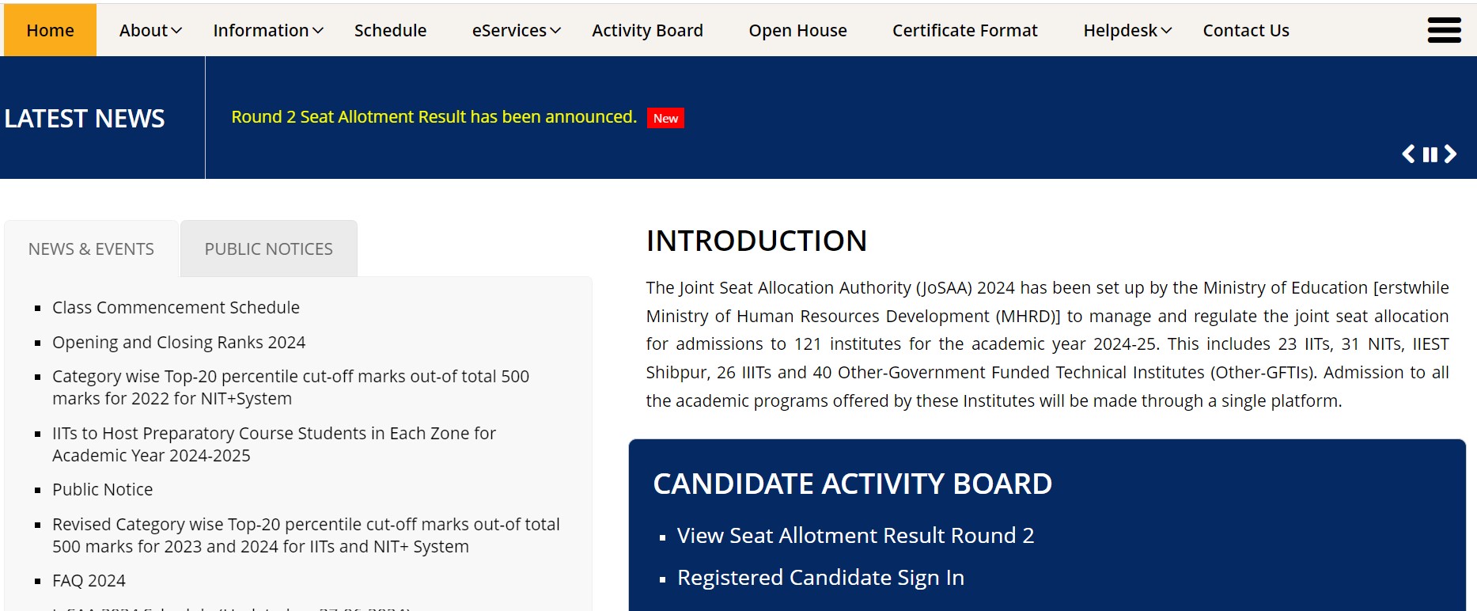Select the News & Events tab
This screenshot has height=611, width=1477.
[x=91, y=249]
